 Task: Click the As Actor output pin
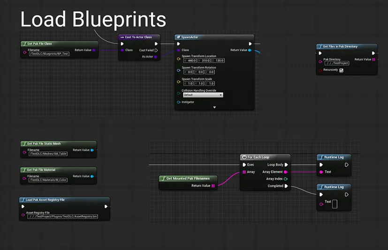(155, 57)
